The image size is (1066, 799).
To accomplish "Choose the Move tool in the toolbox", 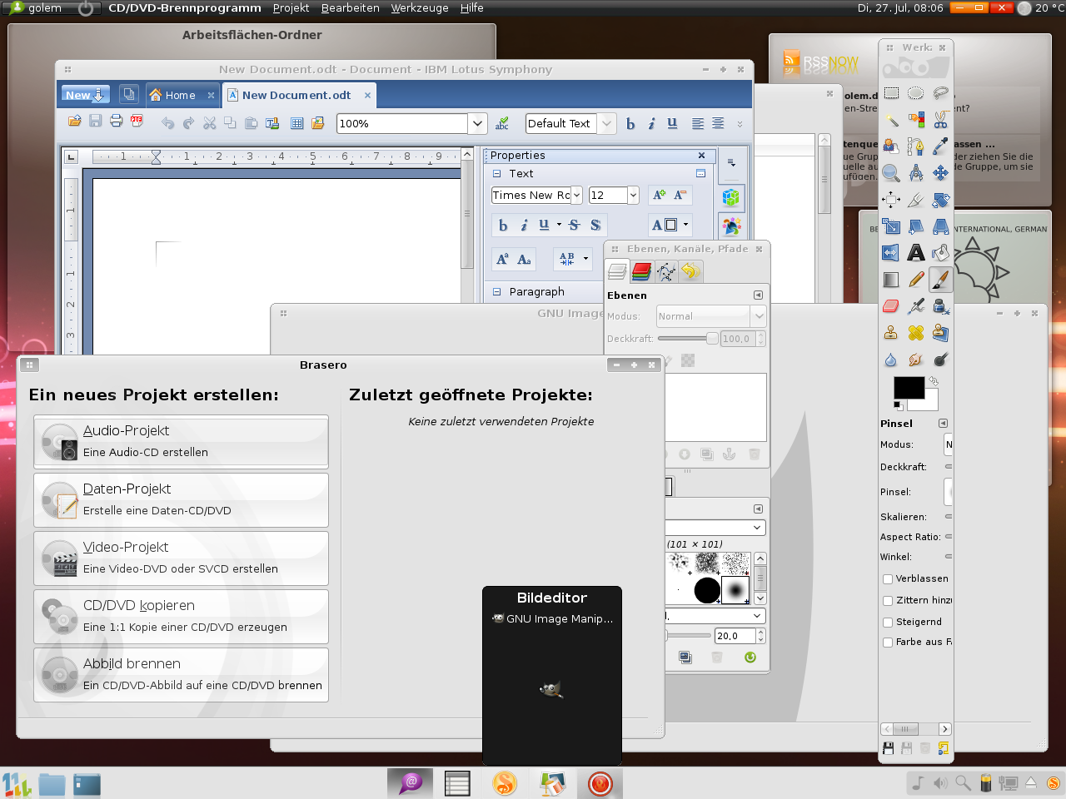I will point(940,172).
